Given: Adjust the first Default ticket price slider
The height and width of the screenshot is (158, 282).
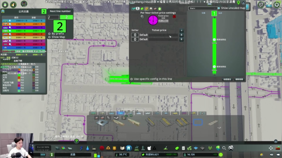Looking at the screenshot, I should tap(163, 35).
